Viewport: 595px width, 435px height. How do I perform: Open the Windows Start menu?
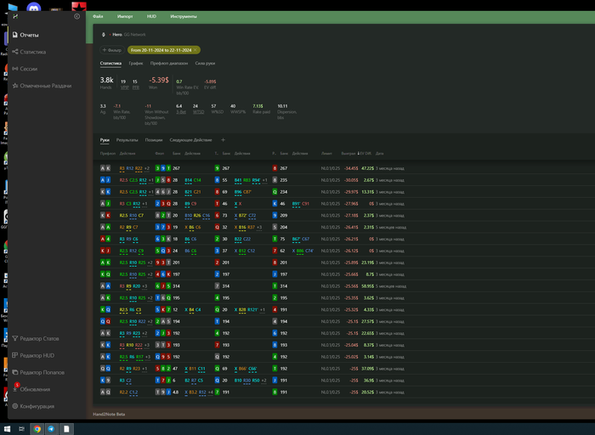tap(7, 429)
